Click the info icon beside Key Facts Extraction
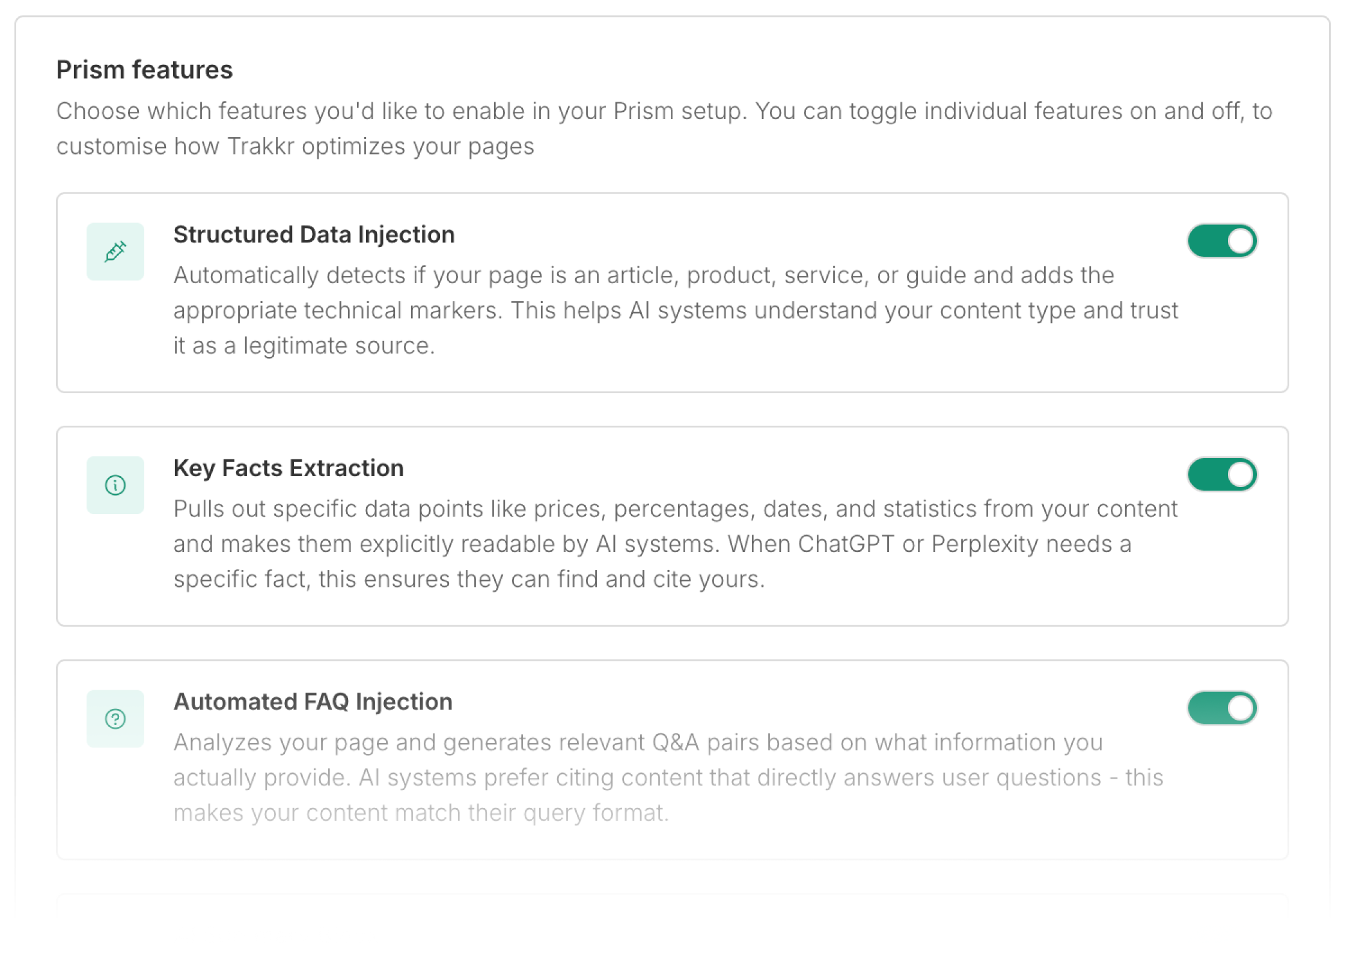The width and height of the screenshot is (1347, 956). tap(115, 485)
